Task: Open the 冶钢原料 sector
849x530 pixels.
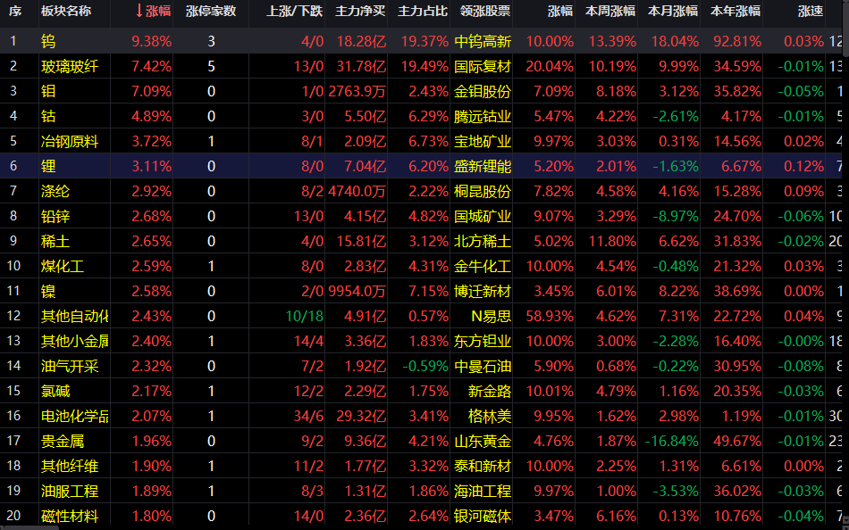Action: [x=70, y=141]
